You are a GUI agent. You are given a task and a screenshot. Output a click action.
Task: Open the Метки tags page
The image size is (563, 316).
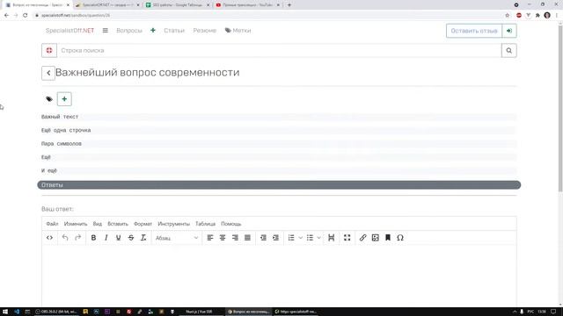pos(238,31)
